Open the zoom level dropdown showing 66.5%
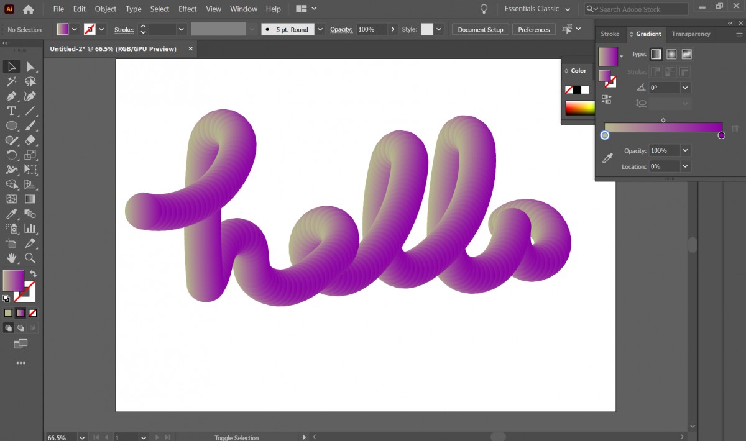Image resolution: width=746 pixels, height=441 pixels. pos(81,437)
